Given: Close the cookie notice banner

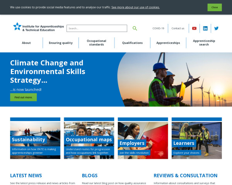Looking at the screenshot, I should tap(215, 7).
